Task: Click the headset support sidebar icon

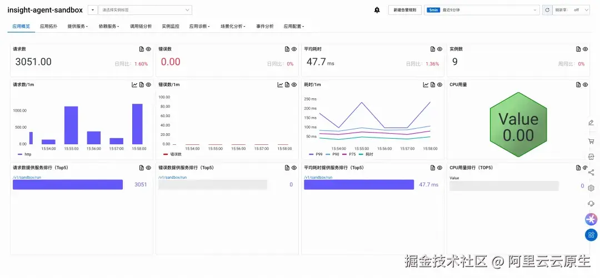Action: 591,204
